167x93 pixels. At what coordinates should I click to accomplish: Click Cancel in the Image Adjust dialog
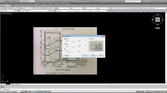pos(93,56)
